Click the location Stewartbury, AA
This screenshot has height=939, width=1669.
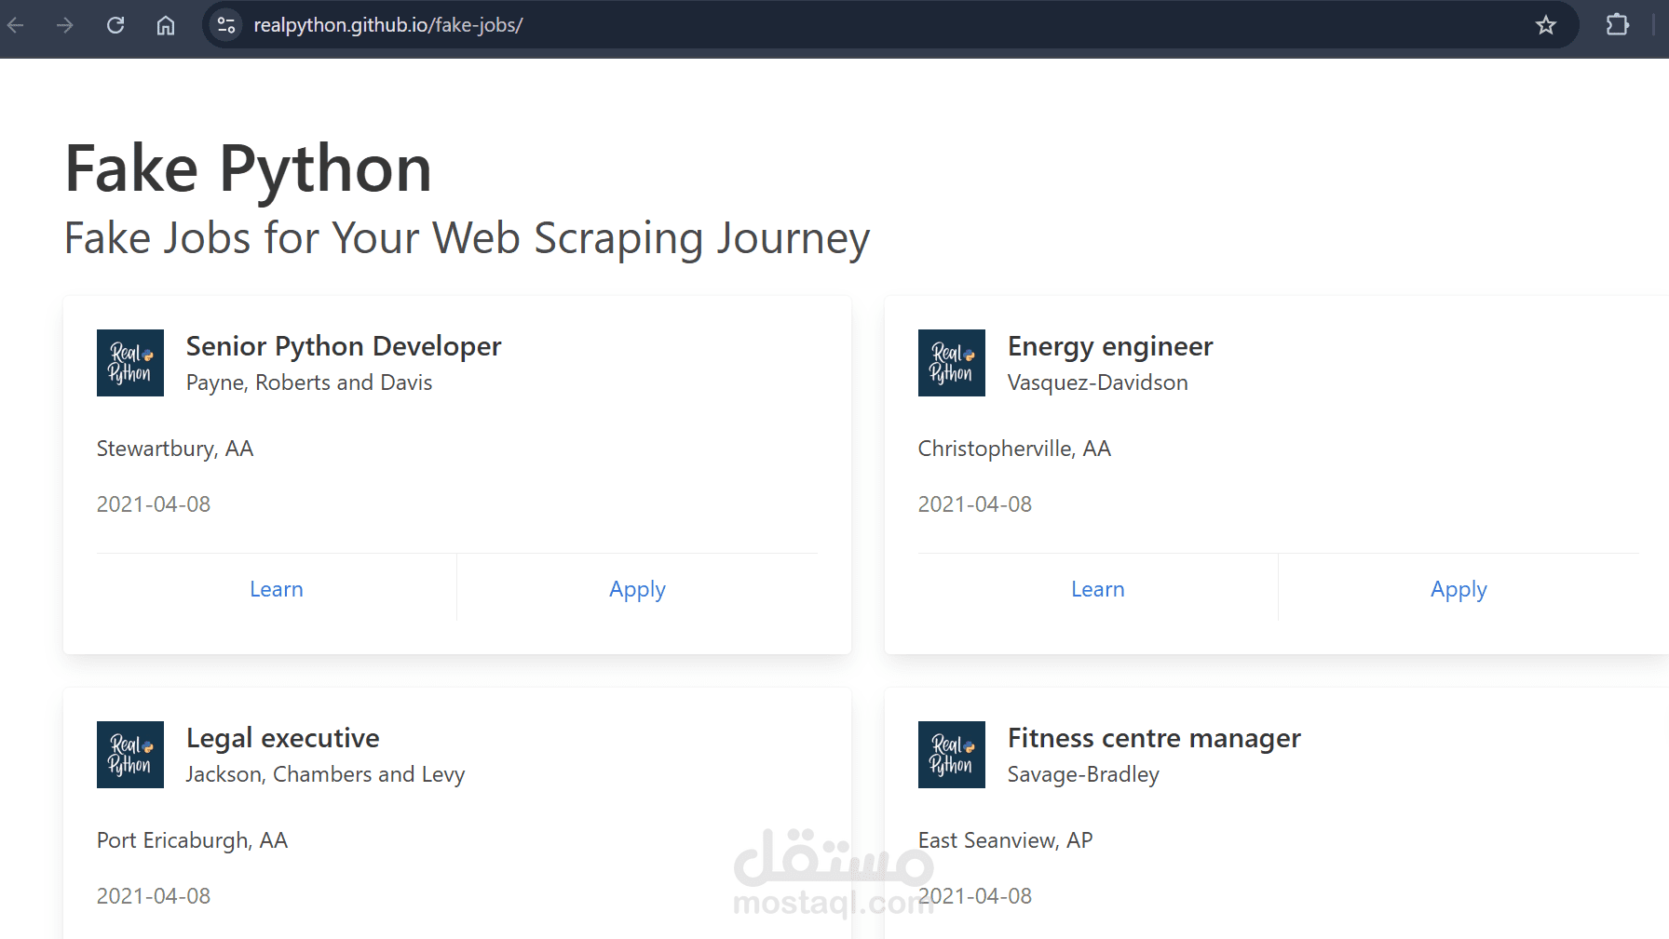(x=175, y=449)
